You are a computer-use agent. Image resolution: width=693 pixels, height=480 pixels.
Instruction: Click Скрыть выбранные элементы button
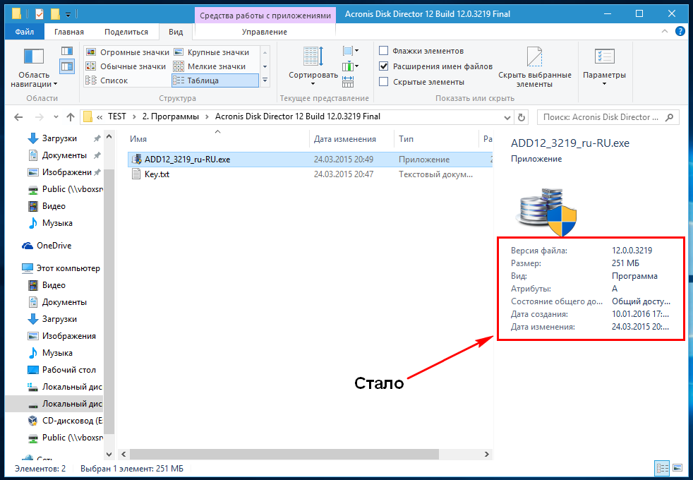pyautogui.click(x=535, y=66)
